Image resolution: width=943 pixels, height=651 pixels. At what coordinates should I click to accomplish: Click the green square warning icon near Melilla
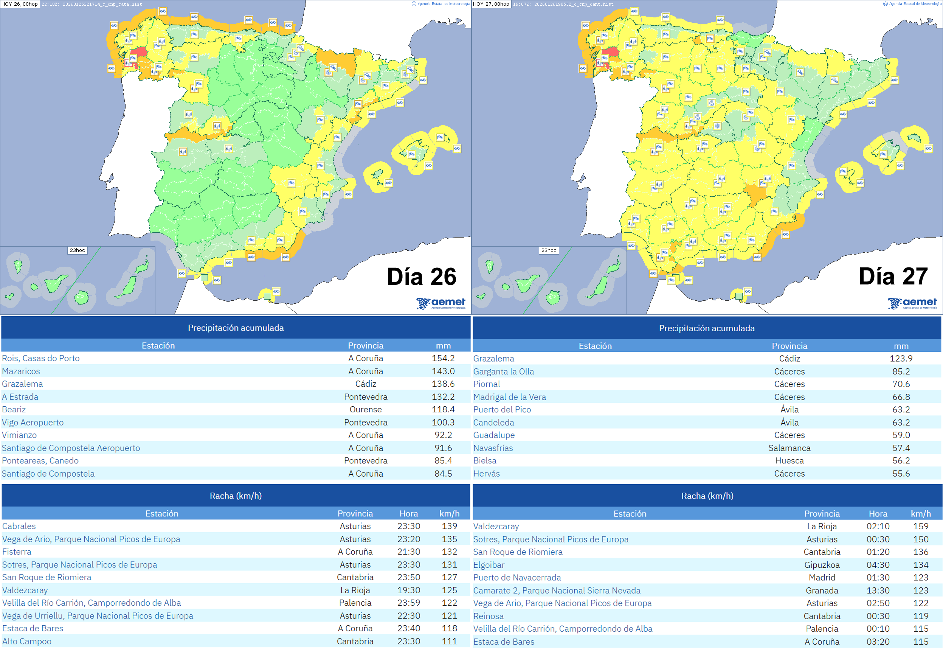click(x=268, y=296)
